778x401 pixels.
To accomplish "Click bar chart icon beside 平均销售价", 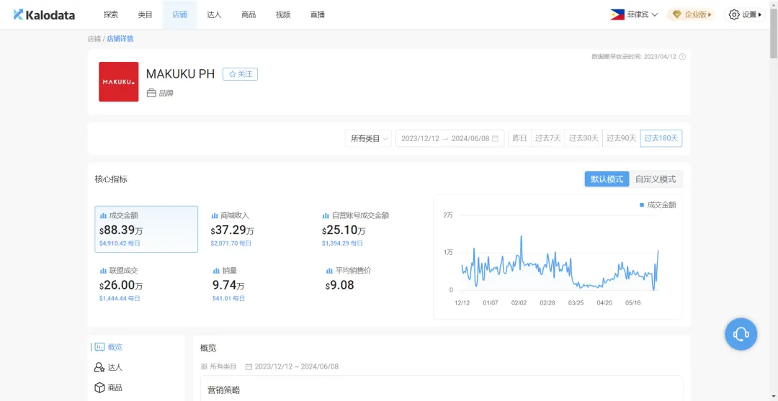I will [x=329, y=271].
